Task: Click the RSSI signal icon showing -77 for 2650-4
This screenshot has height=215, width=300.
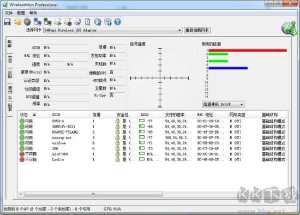Action: point(142,121)
